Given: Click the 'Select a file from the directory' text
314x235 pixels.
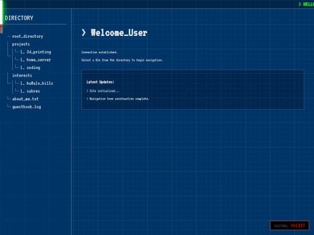Looking at the screenshot, I should tap(122, 60).
